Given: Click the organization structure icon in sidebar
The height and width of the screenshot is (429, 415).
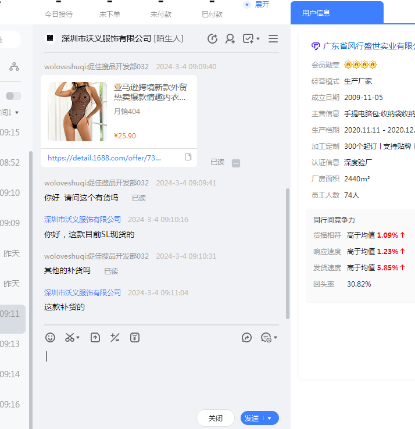Looking at the screenshot, I should (x=14, y=67).
